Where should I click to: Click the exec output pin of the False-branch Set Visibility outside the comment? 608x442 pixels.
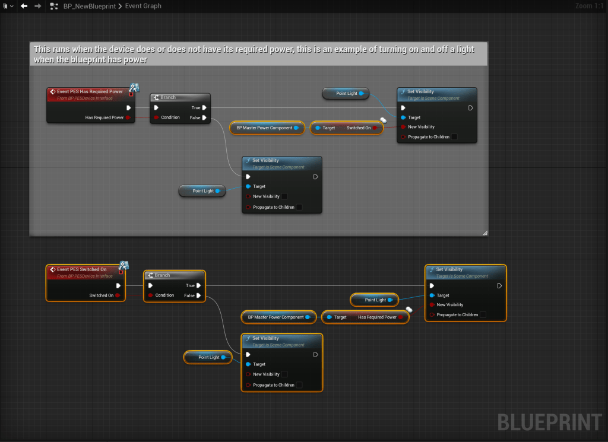tap(316, 354)
